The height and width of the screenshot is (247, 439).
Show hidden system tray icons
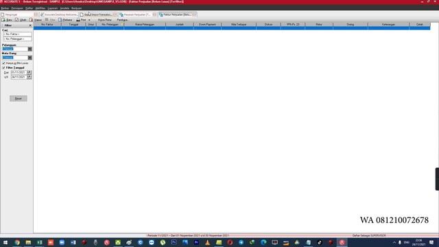pos(394,242)
